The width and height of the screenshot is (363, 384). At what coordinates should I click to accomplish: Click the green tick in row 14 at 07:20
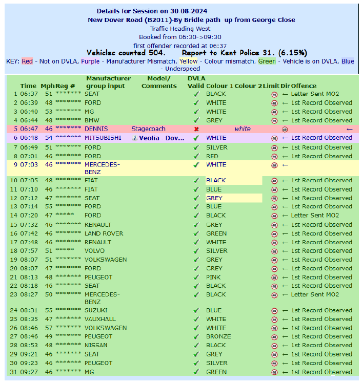(196, 216)
